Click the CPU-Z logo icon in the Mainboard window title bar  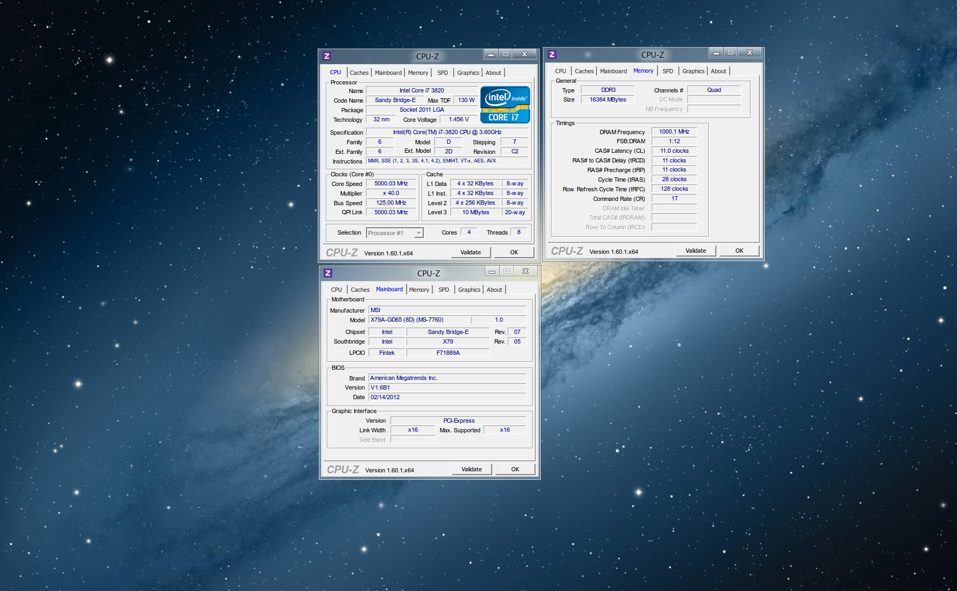pyautogui.click(x=328, y=273)
